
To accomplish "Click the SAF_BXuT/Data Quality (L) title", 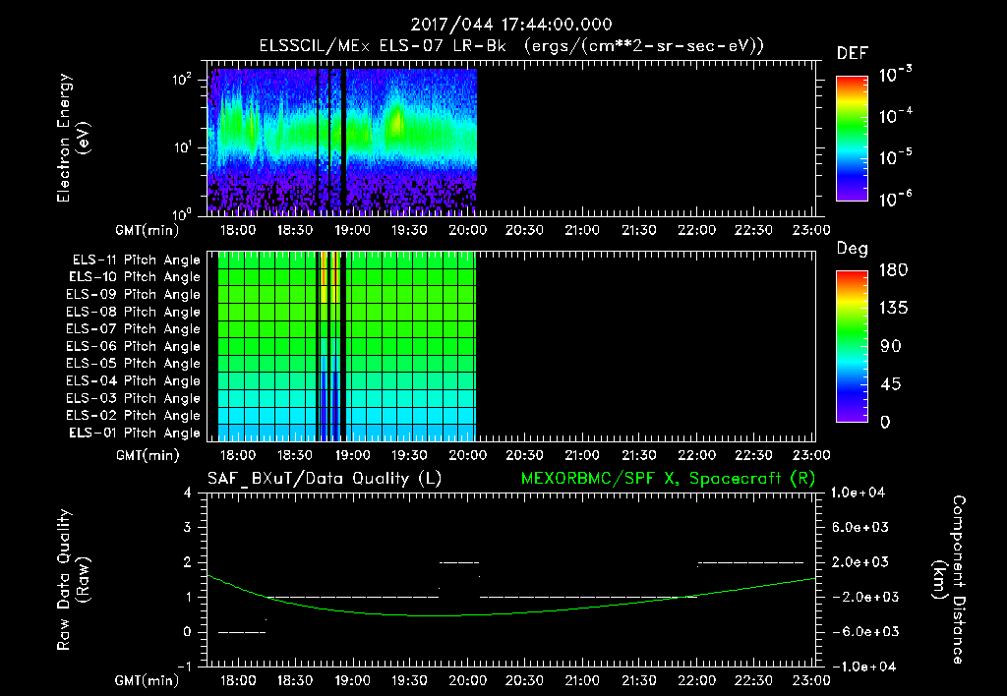I will click(x=325, y=479).
